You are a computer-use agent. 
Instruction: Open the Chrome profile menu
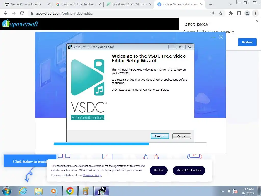tap(247, 13)
